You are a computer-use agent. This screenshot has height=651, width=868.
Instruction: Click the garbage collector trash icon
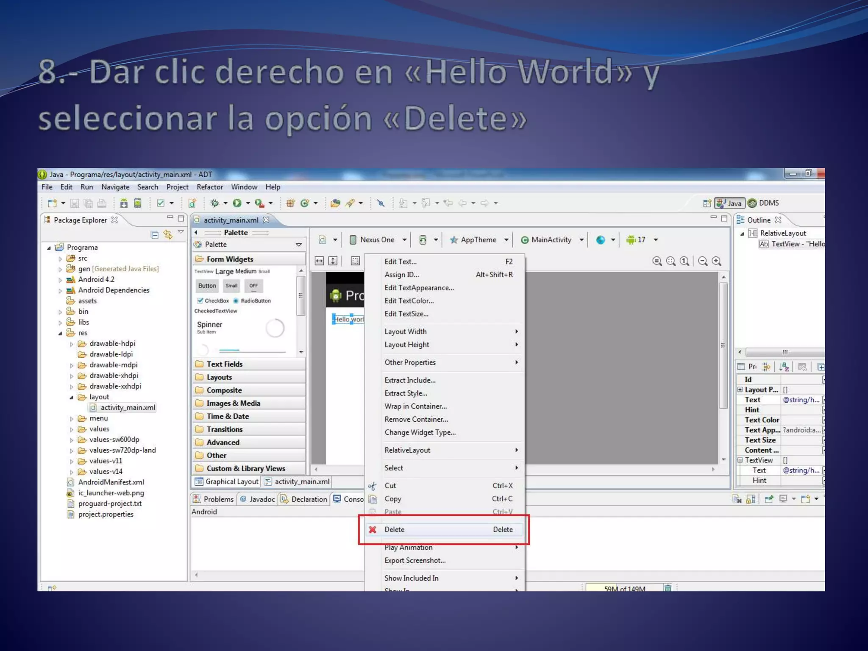pyautogui.click(x=668, y=588)
